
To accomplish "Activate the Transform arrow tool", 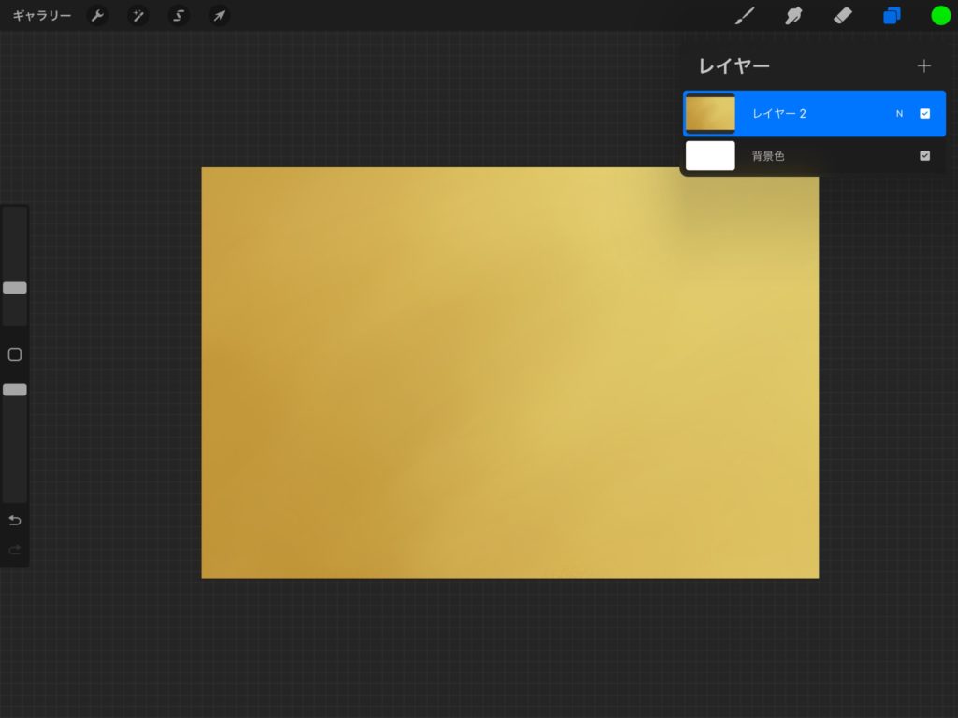I will tap(218, 16).
